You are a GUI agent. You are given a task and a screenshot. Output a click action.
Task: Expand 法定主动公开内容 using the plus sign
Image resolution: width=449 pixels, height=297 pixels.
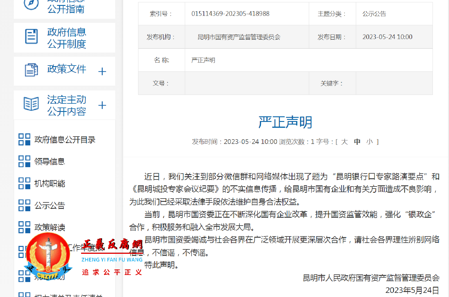(102, 105)
